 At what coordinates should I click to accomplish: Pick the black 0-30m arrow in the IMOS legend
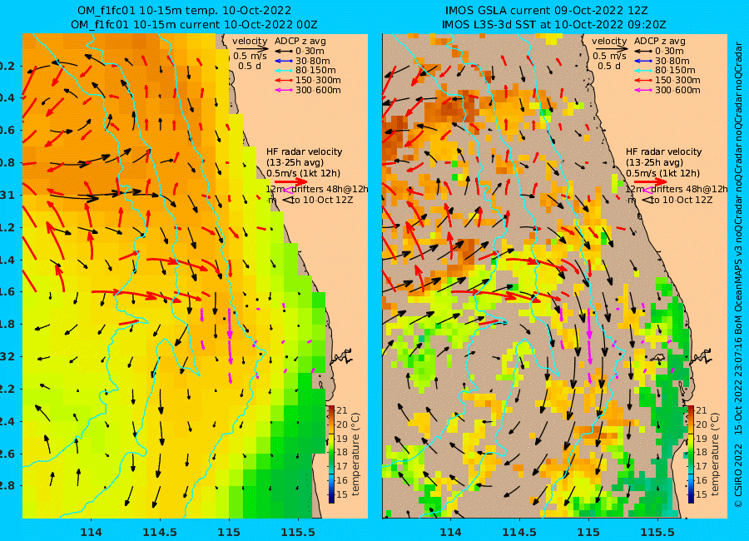coord(643,51)
